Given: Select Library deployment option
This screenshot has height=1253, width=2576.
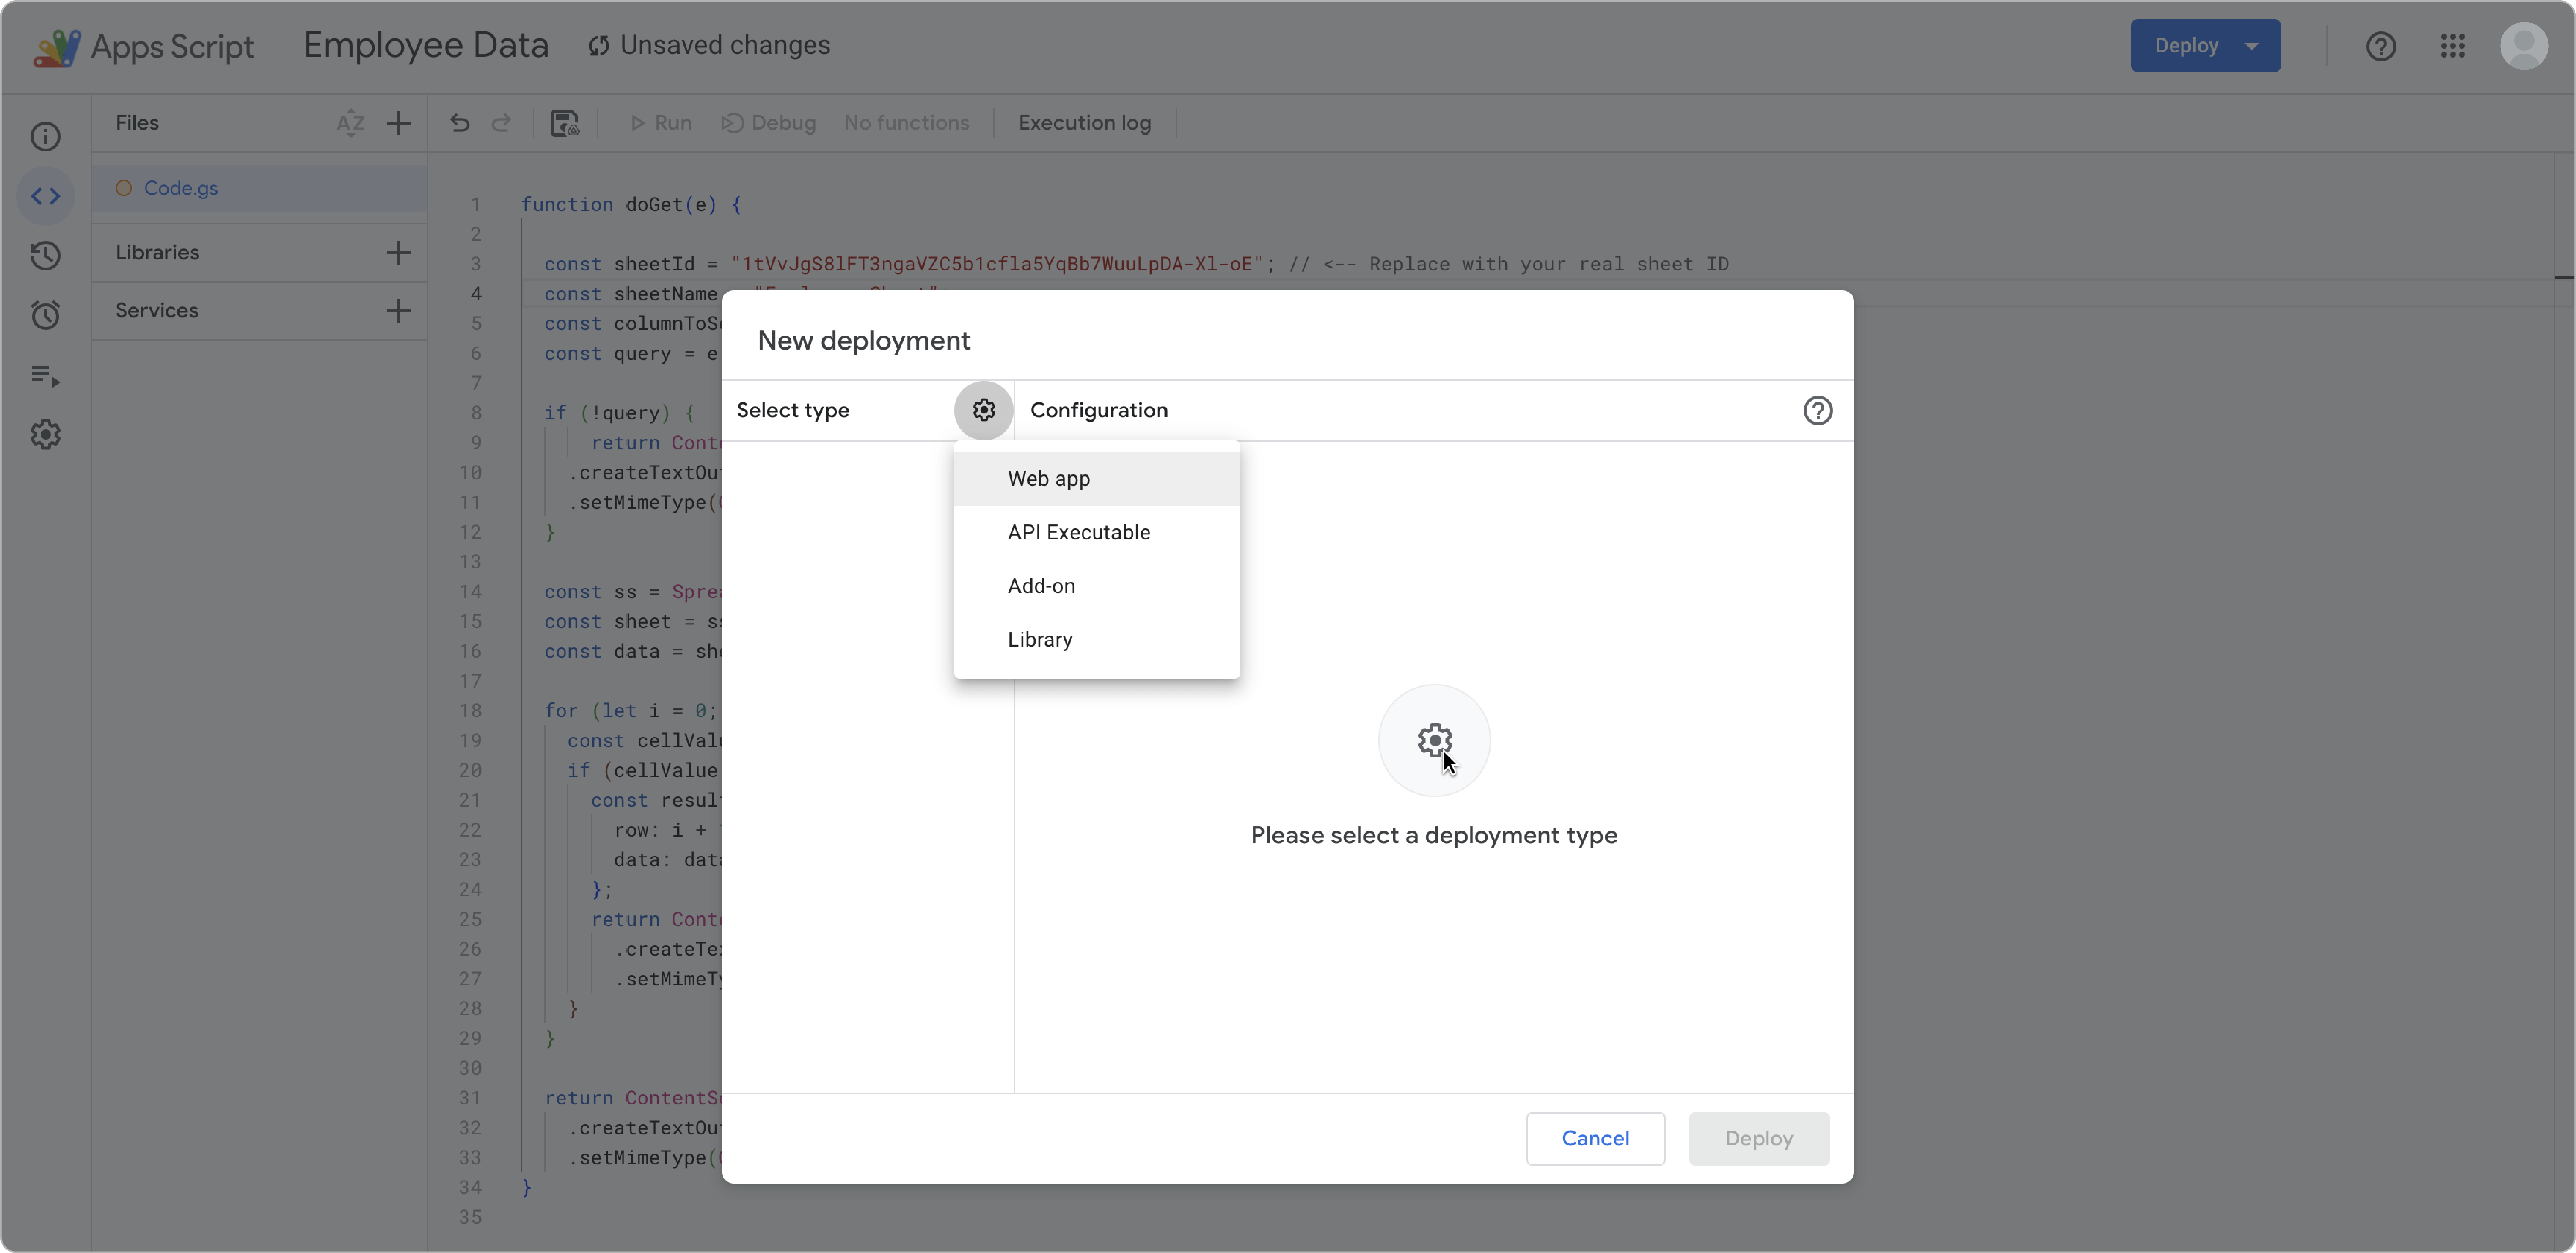Looking at the screenshot, I should pyautogui.click(x=1040, y=640).
